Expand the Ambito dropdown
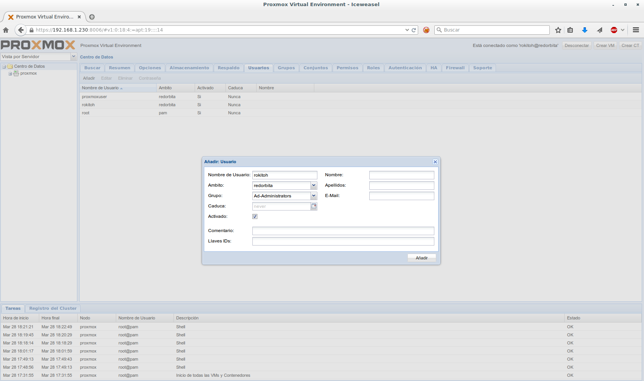 [x=314, y=185]
